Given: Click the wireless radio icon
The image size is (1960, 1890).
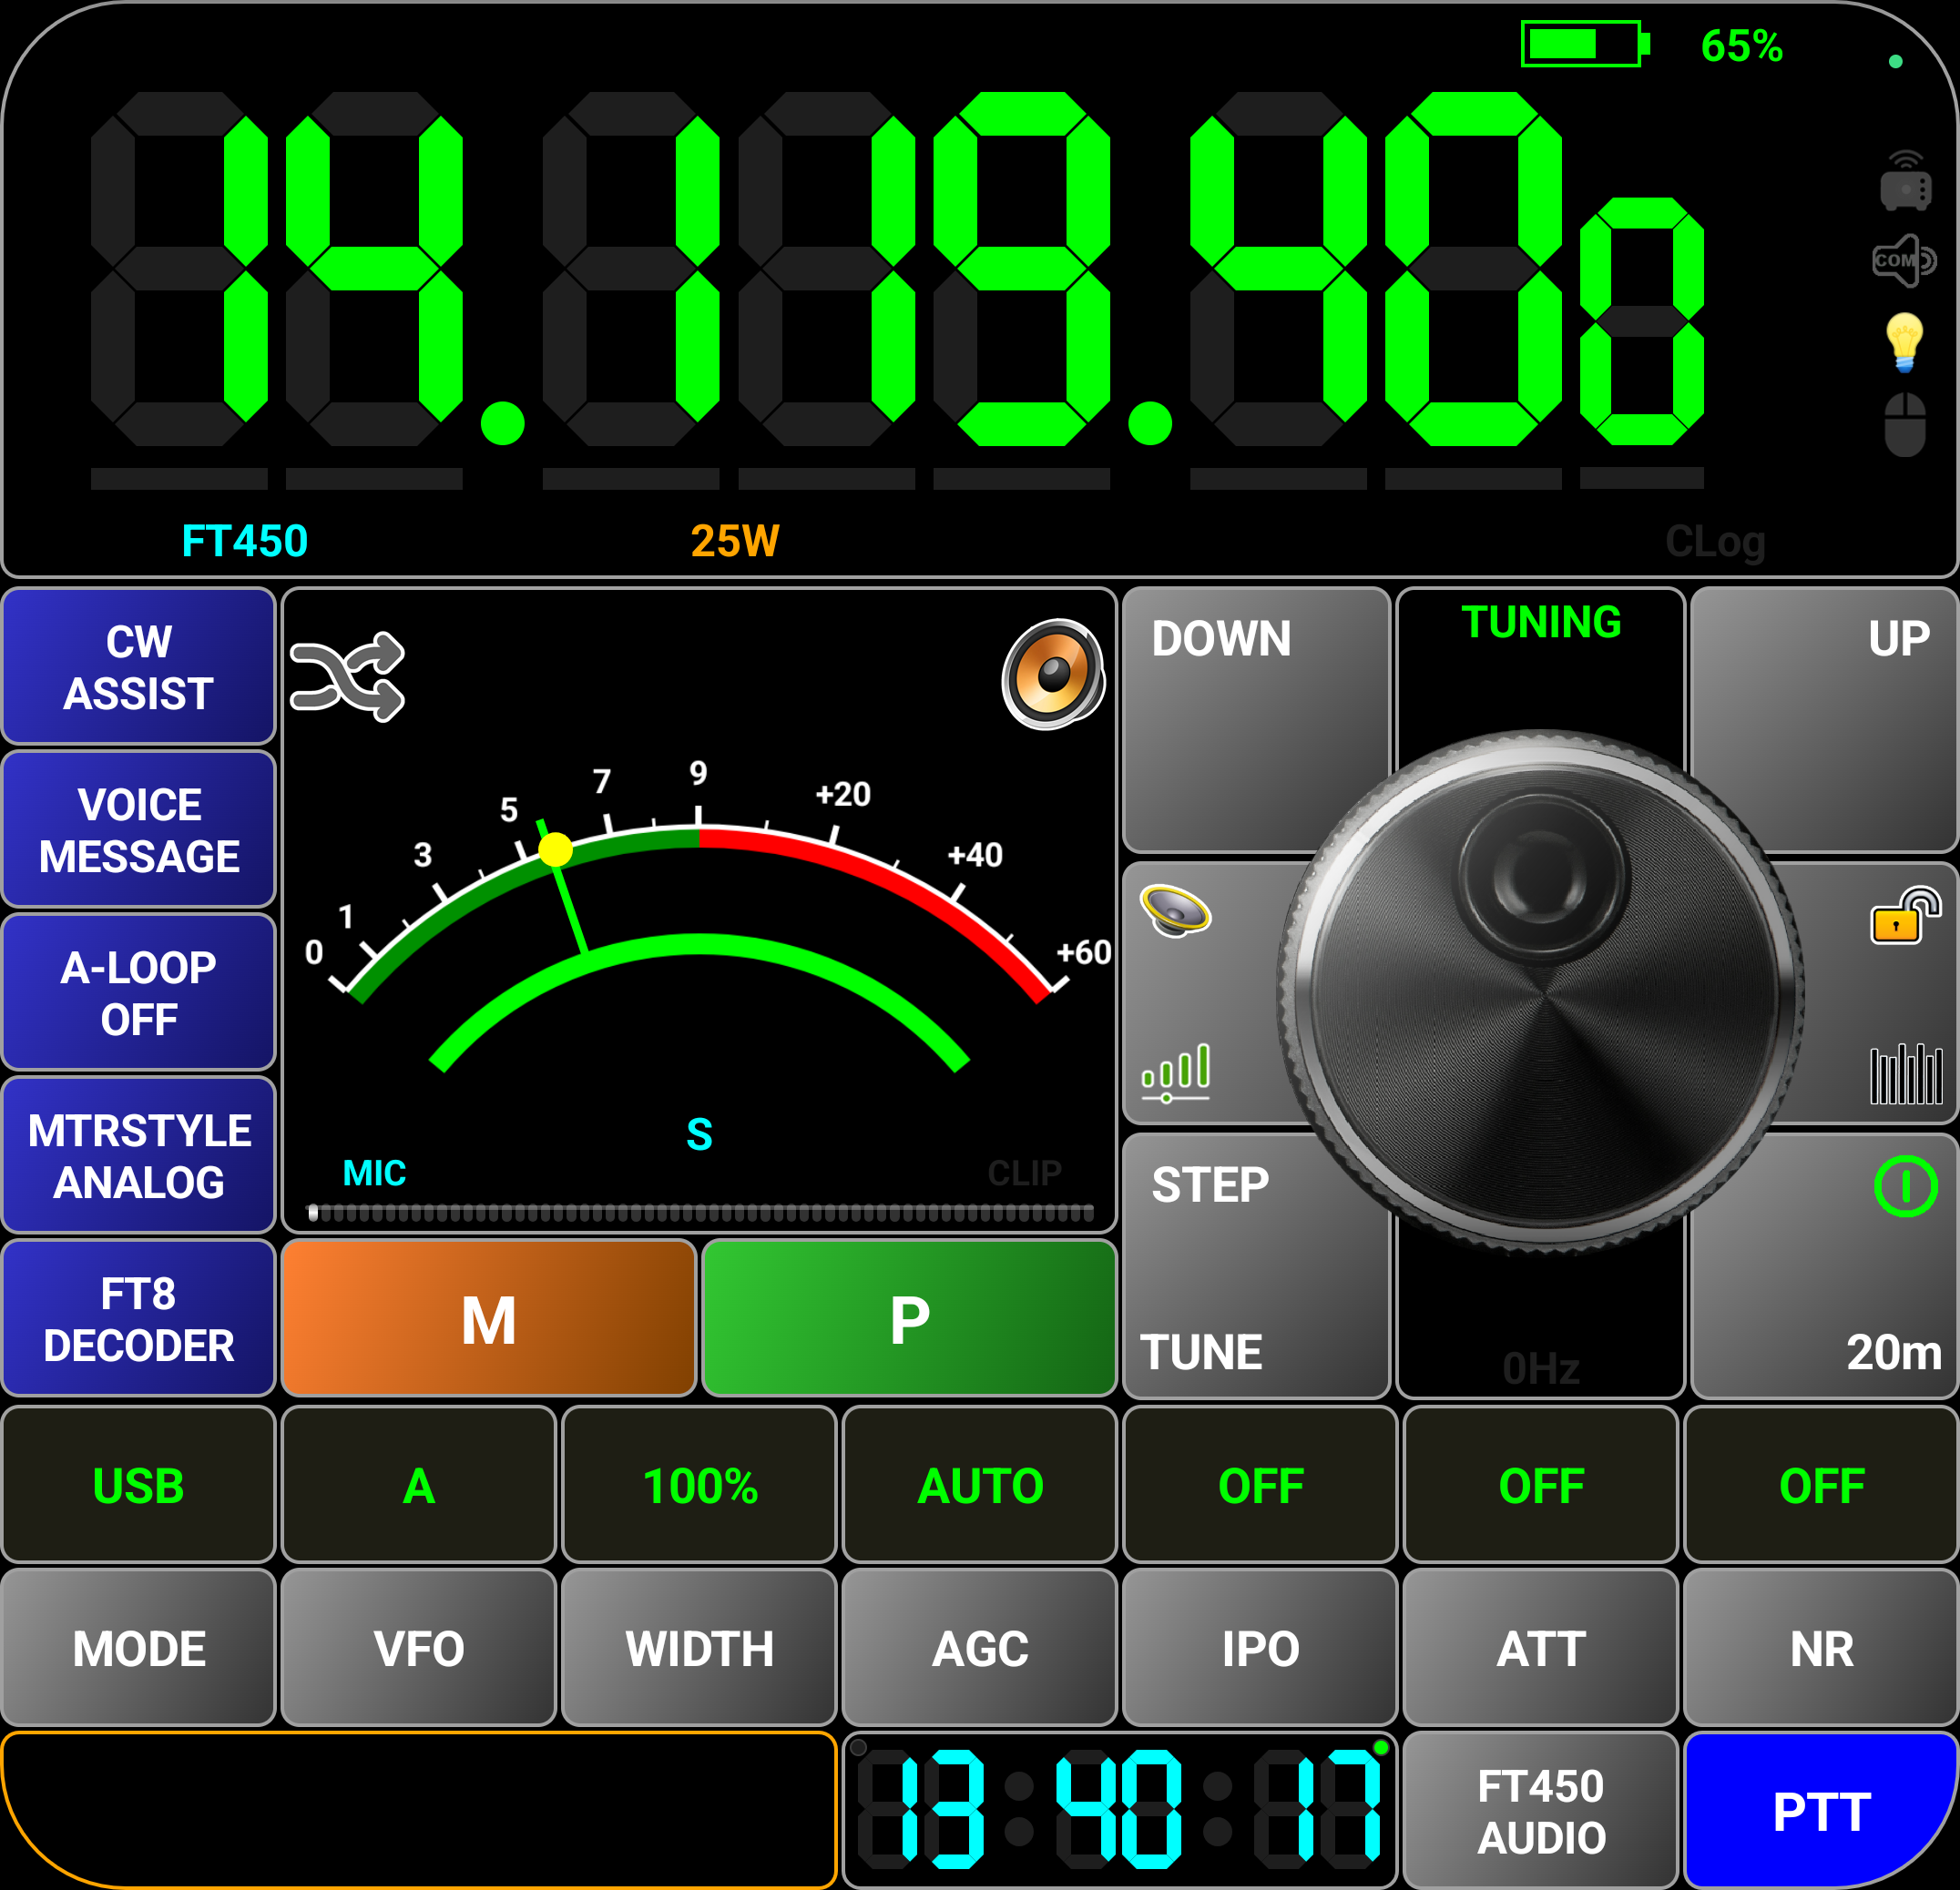Looking at the screenshot, I should 1904,182.
